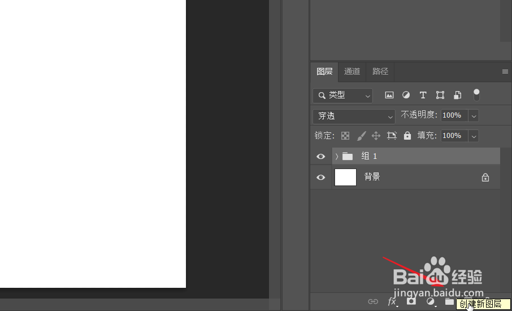Image resolution: width=512 pixels, height=311 pixels.
Task: Switch to the 路径 tab
Action: click(380, 72)
